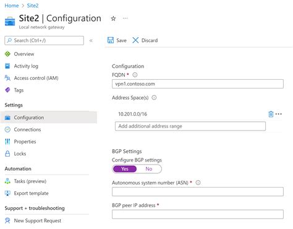Open ellipsis menu for 10.201.0.0/16 address row
The height and width of the screenshot is (229, 293).
point(279,114)
